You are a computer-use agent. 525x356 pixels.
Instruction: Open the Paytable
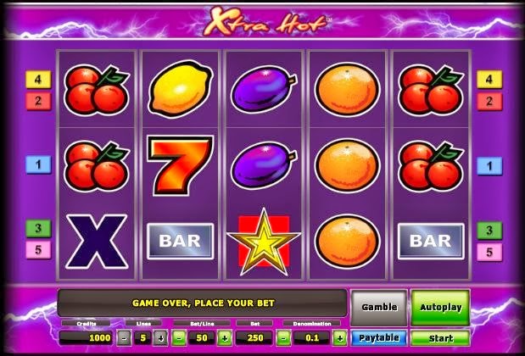click(378, 338)
